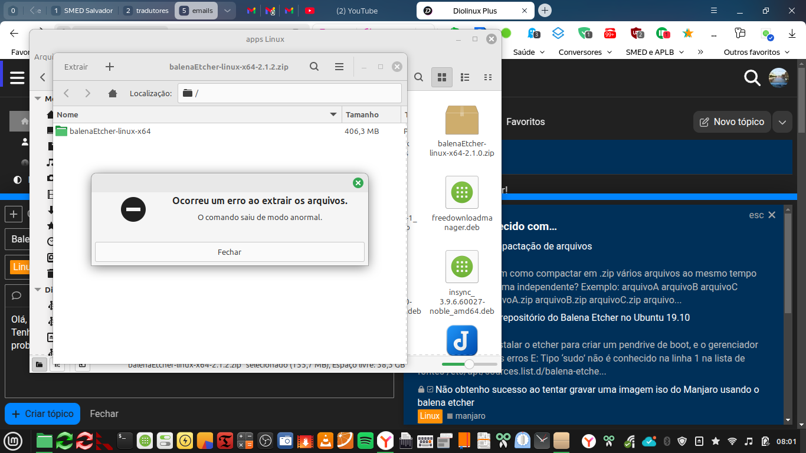Show places sidebar button in file manager
This screenshot has width=806, height=453.
click(39, 365)
